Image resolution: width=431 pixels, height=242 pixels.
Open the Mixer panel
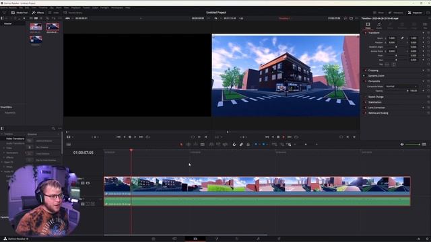378,13
